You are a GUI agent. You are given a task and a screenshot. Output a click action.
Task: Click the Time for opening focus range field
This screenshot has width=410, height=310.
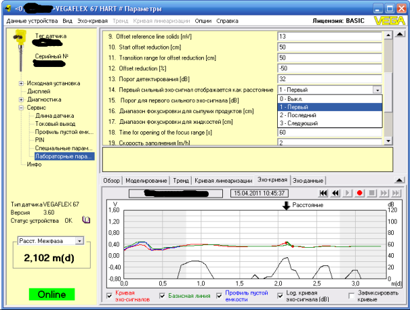pos(329,133)
